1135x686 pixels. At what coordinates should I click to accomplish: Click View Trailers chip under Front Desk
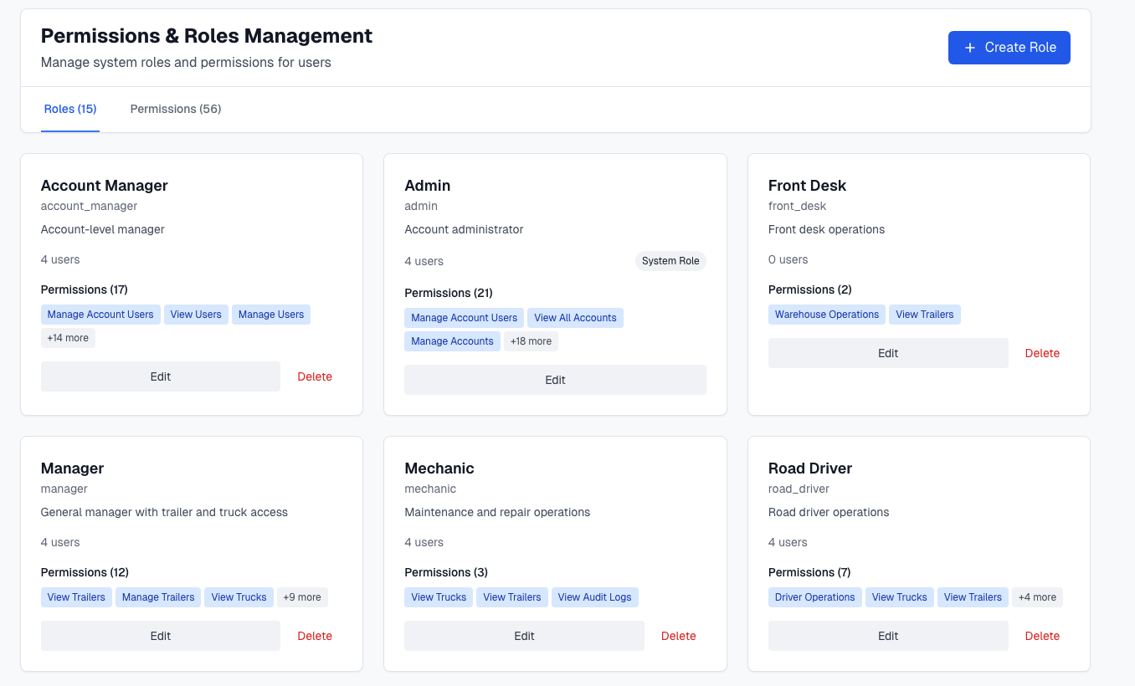click(924, 314)
